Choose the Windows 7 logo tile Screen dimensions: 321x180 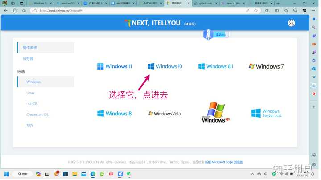pyautogui.click(x=266, y=66)
